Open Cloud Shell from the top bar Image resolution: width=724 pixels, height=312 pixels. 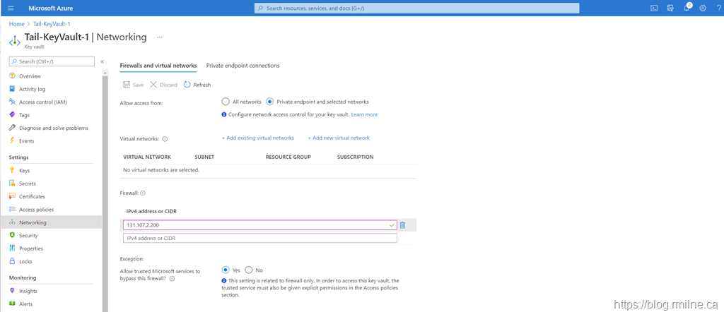click(654, 8)
